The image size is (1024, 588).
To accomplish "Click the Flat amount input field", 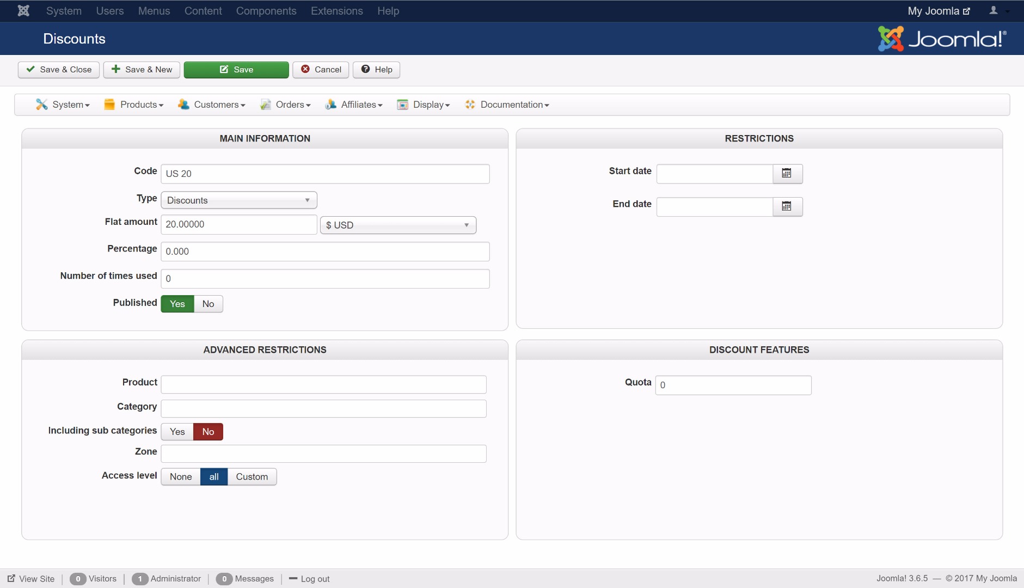I will pos(239,224).
